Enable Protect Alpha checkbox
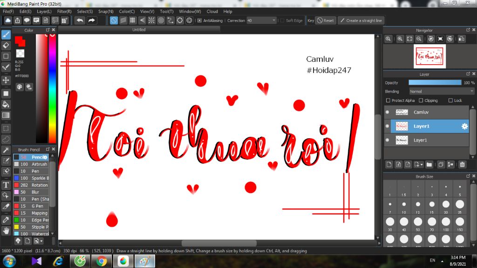 [x=388, y=100]
